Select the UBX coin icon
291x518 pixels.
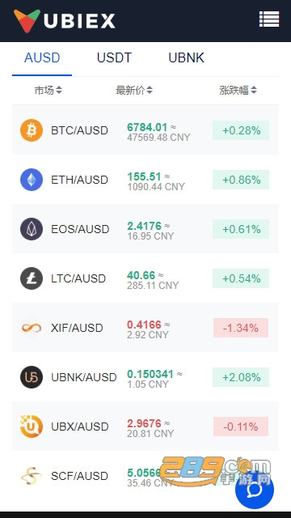coord(32,427)
